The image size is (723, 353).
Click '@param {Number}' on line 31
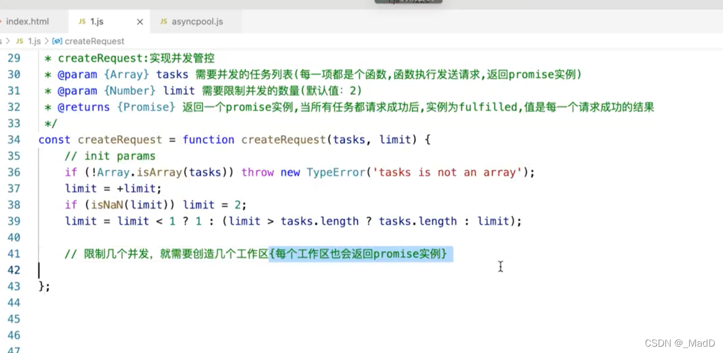[x=107, y=91]
